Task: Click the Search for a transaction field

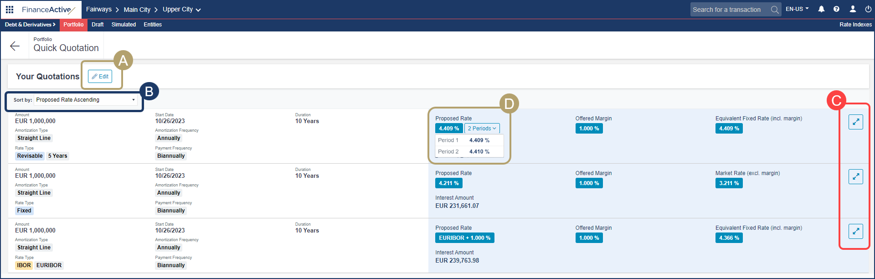Action: pos(728,10)
